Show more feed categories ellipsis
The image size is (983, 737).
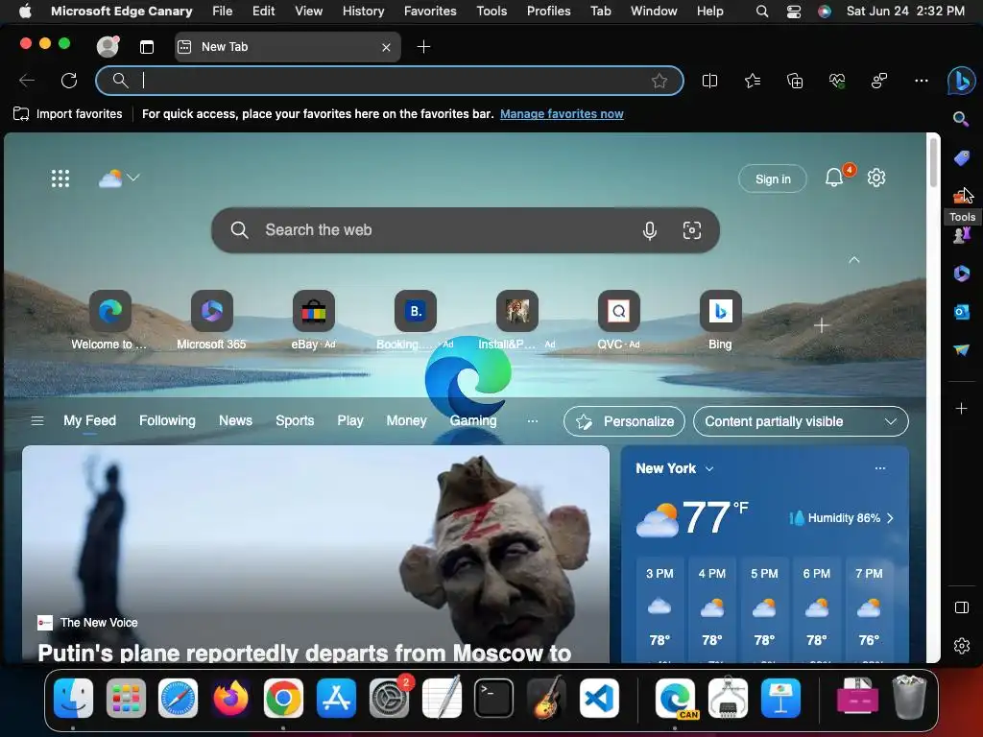pyautogui.click(x=532, y=421)
